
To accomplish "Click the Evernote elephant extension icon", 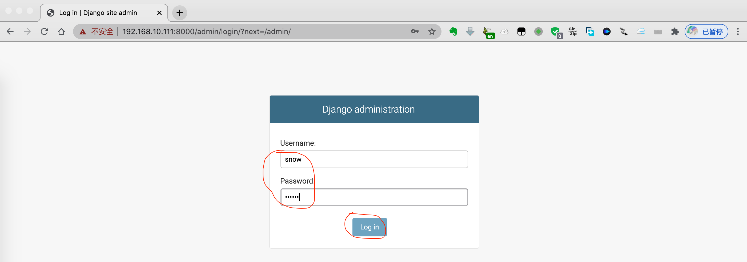I will pos(453,31).
